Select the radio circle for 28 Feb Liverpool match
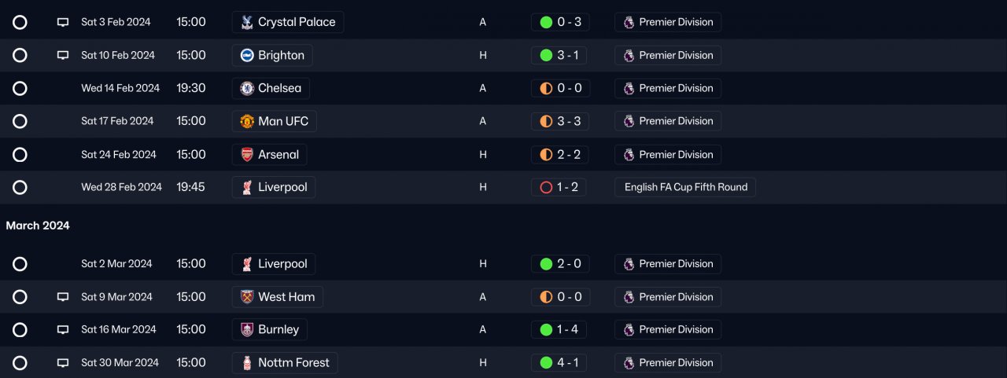Screen dimensions: 1007x378 (20, 188)
